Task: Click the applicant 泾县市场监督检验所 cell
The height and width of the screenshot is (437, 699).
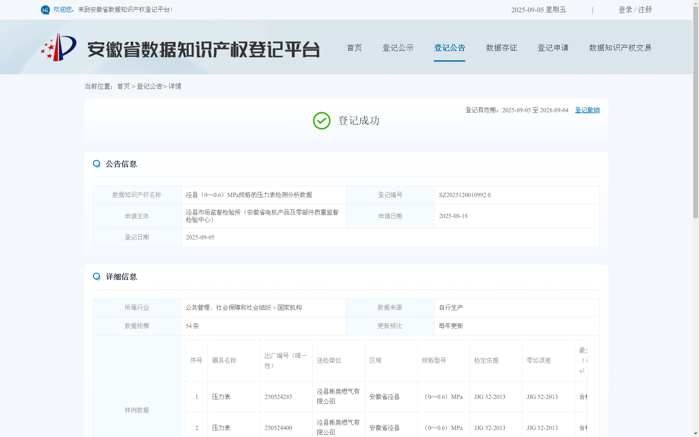Action: click(263, 216)
